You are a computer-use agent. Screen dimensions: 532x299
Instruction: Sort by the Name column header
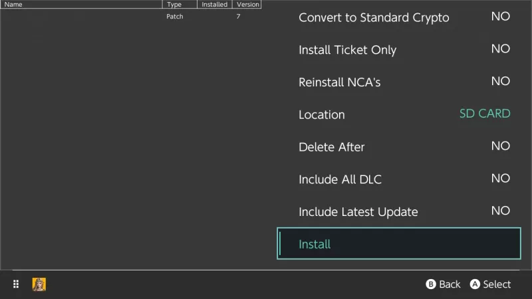point(80,5)
